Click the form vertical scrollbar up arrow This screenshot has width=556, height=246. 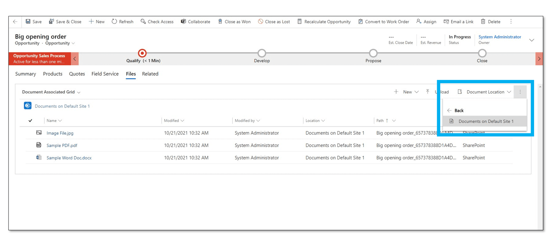tap(540, 87)
